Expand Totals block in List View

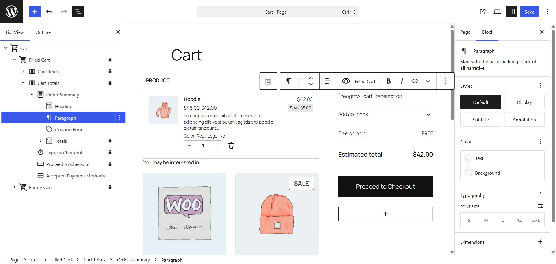(41, 141)
